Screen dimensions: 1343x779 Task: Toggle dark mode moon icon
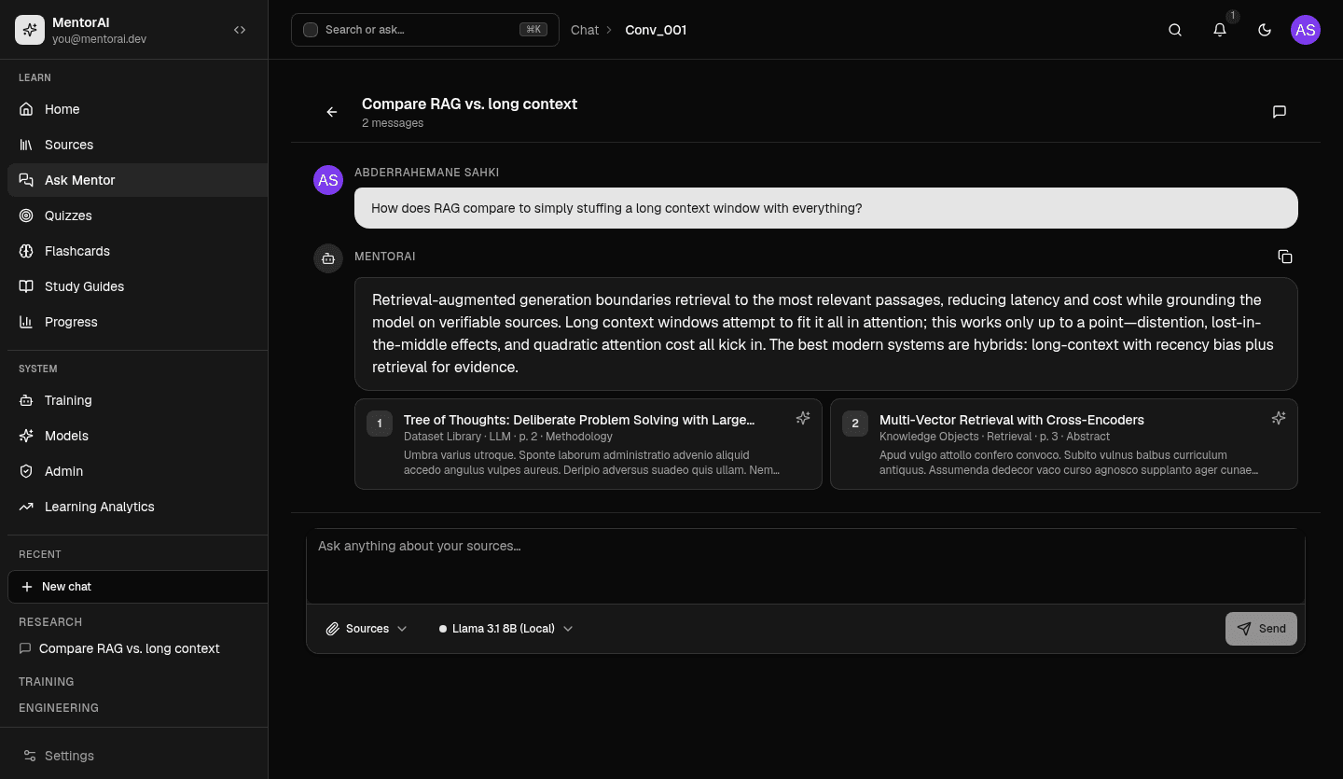(1265, 30)
